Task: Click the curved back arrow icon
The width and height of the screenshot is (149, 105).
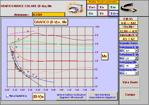Action: (x=129, y=8)
